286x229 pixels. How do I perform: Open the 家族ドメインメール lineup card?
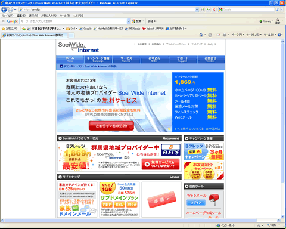click(x=77, y=200)
